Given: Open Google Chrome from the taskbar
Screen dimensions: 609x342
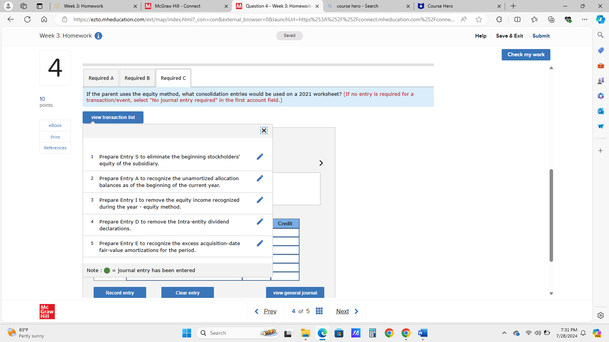Looking at the screenshot, I should [x=389, y=333].
